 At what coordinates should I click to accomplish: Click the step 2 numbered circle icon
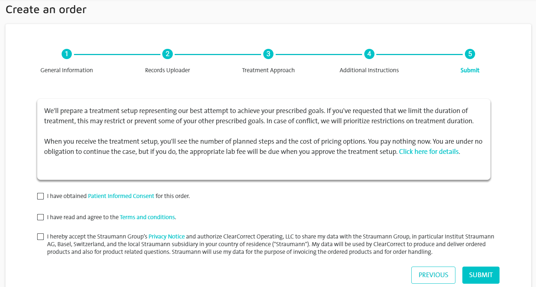point(167,54)
